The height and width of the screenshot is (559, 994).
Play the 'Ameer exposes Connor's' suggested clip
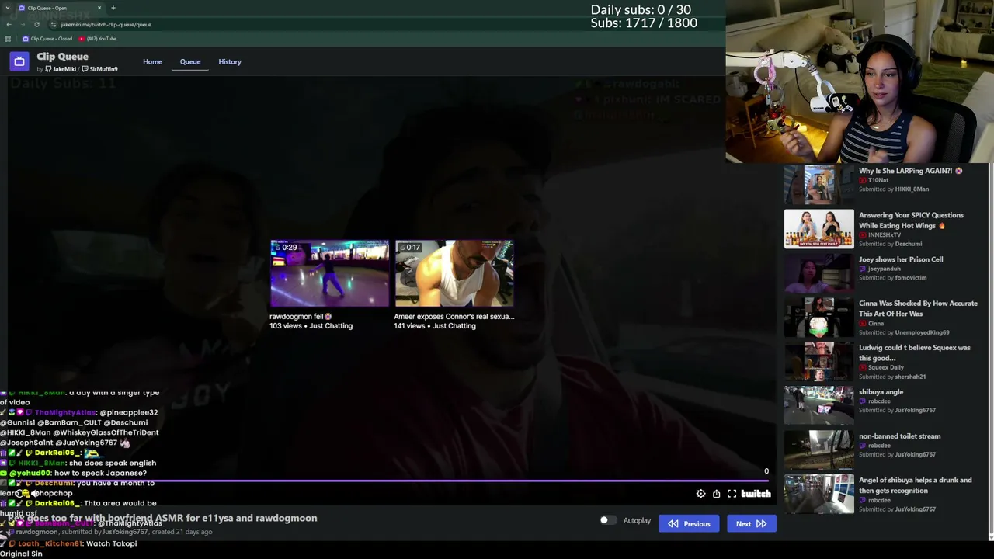coord(454,273)
